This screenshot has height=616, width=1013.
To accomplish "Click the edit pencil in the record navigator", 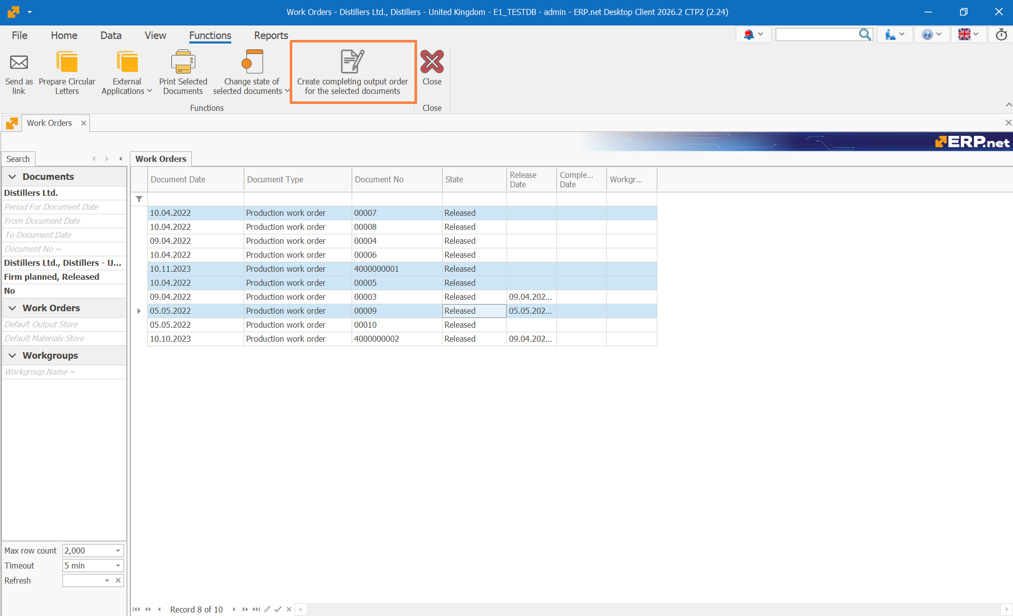I will coord(267,610).
